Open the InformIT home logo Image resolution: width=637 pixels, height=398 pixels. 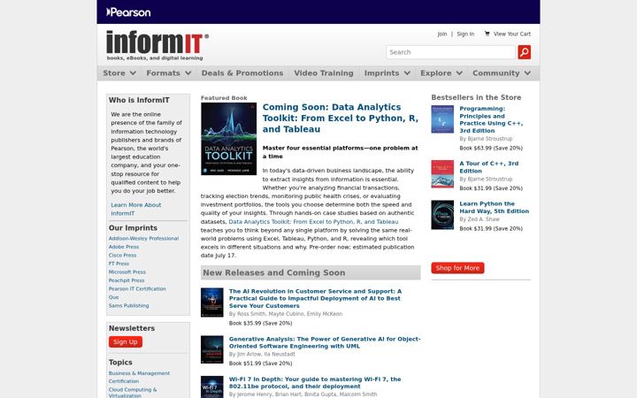[x=157, y=45]
